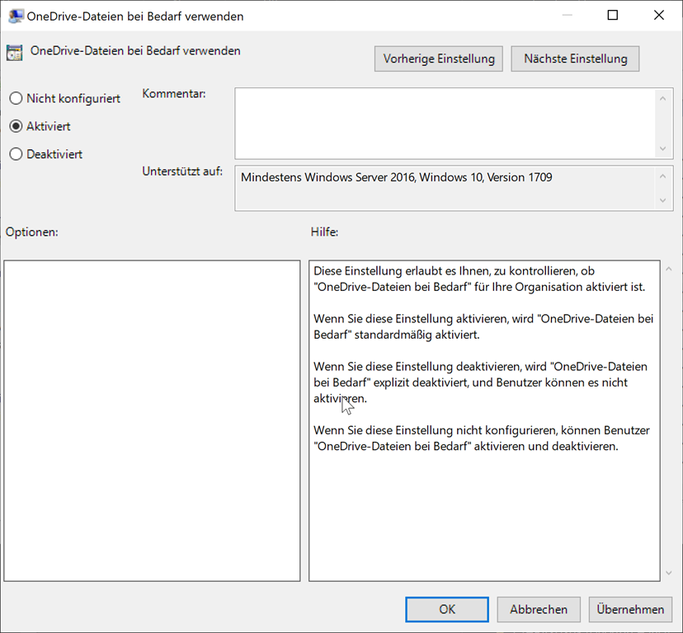Select the 'Nicht konfiguriert' radio button
Screen dimensions: 683x633
(16, 99)
